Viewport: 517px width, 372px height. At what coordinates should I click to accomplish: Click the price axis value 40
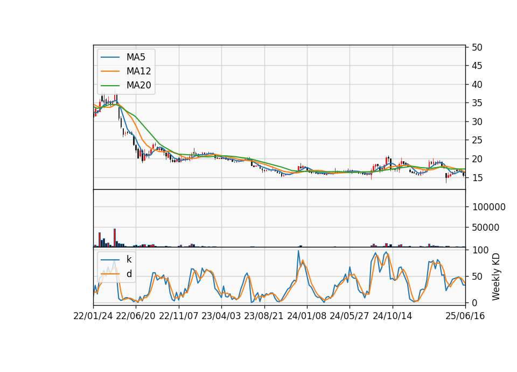(477, 85)
